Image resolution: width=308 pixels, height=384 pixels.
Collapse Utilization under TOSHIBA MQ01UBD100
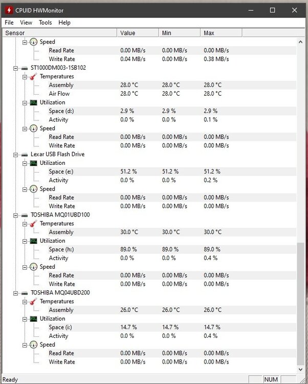click(25, 241)
